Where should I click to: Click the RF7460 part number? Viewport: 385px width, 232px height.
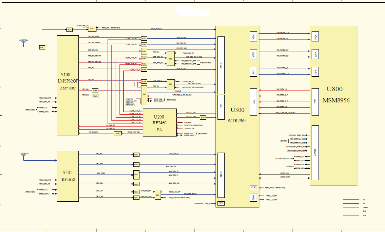point(159,123)
